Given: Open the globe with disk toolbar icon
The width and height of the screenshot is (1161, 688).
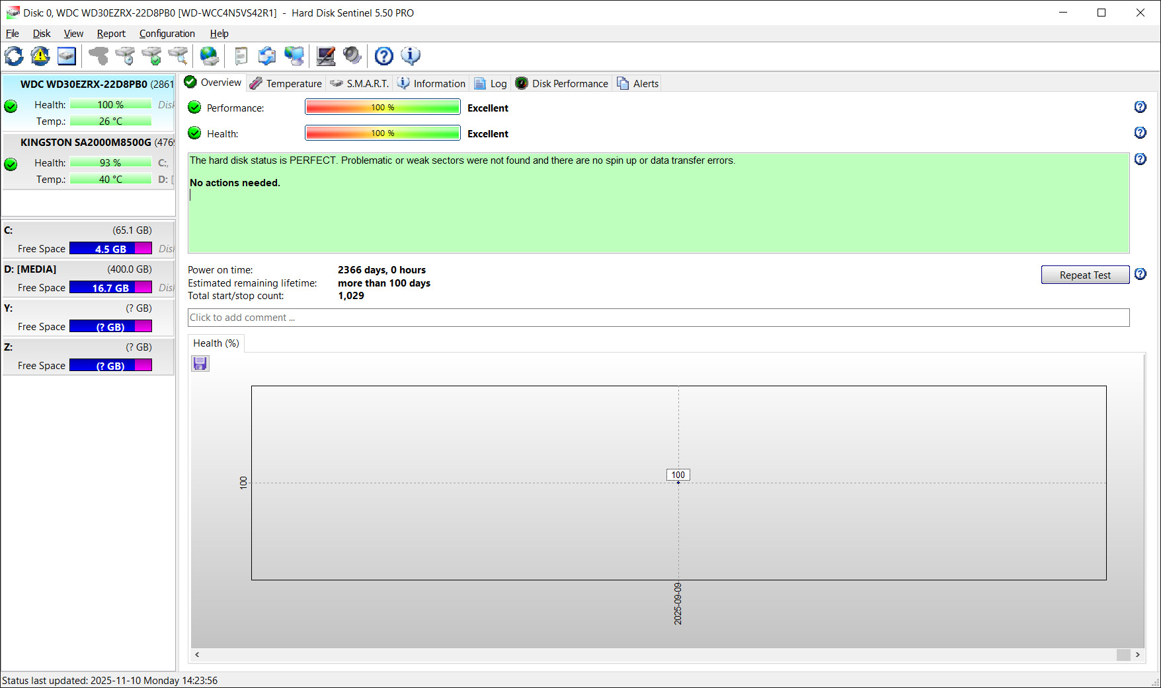Looking at the screenshot, I should click(210, 56).
